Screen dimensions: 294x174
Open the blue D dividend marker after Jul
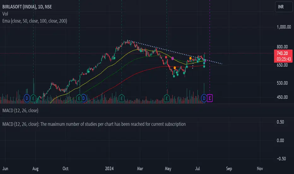pos(204,98)
